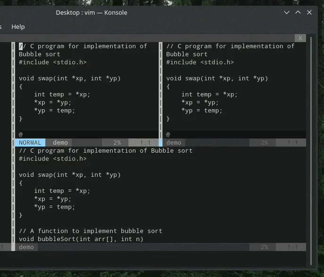This screenshot has width=324, height=277.
Task: Click 1:1 position in top-left pane status
Action: 145,143
